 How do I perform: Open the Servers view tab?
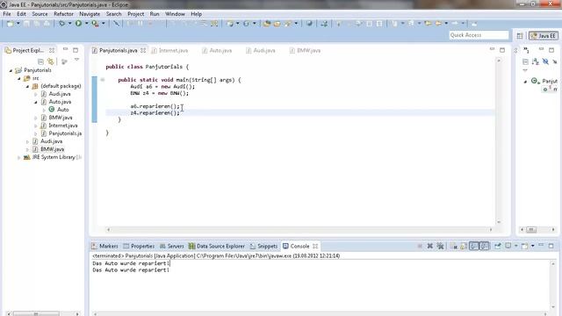172,246
